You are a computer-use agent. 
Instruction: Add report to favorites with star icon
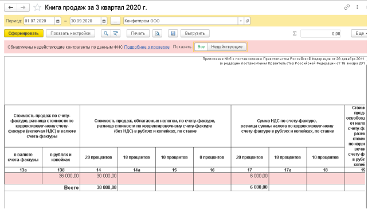(37, 7)
